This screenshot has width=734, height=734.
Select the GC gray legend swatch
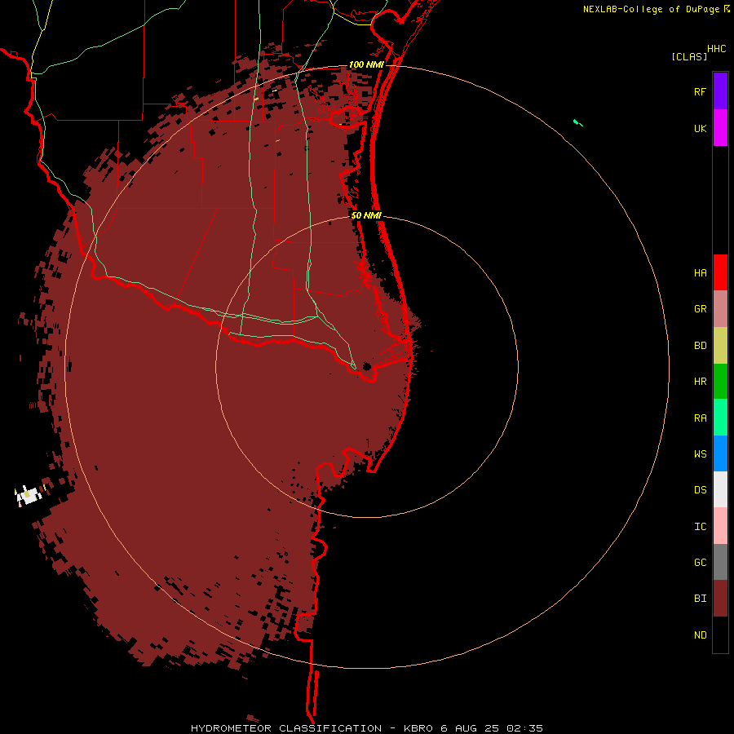720,562
